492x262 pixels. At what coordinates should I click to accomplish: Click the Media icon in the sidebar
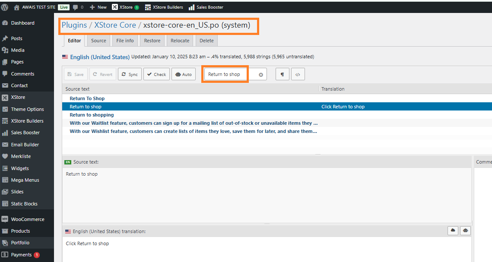pyautogui.click(x=5, y=50)
